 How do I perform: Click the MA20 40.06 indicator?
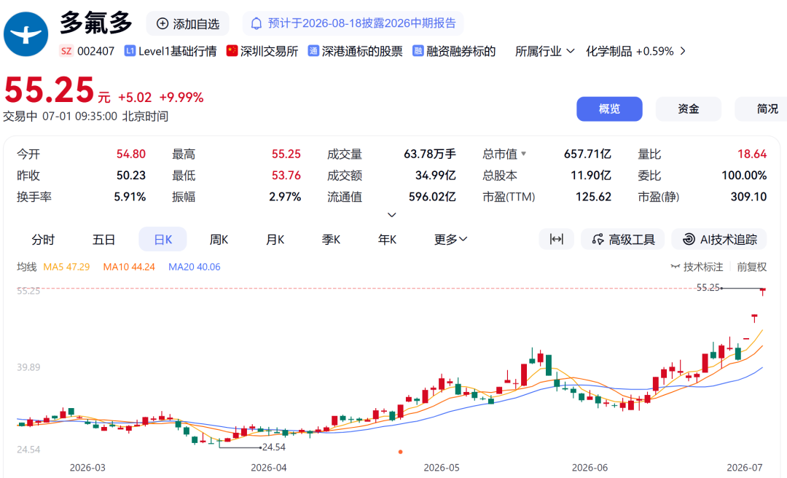(195, 267)
